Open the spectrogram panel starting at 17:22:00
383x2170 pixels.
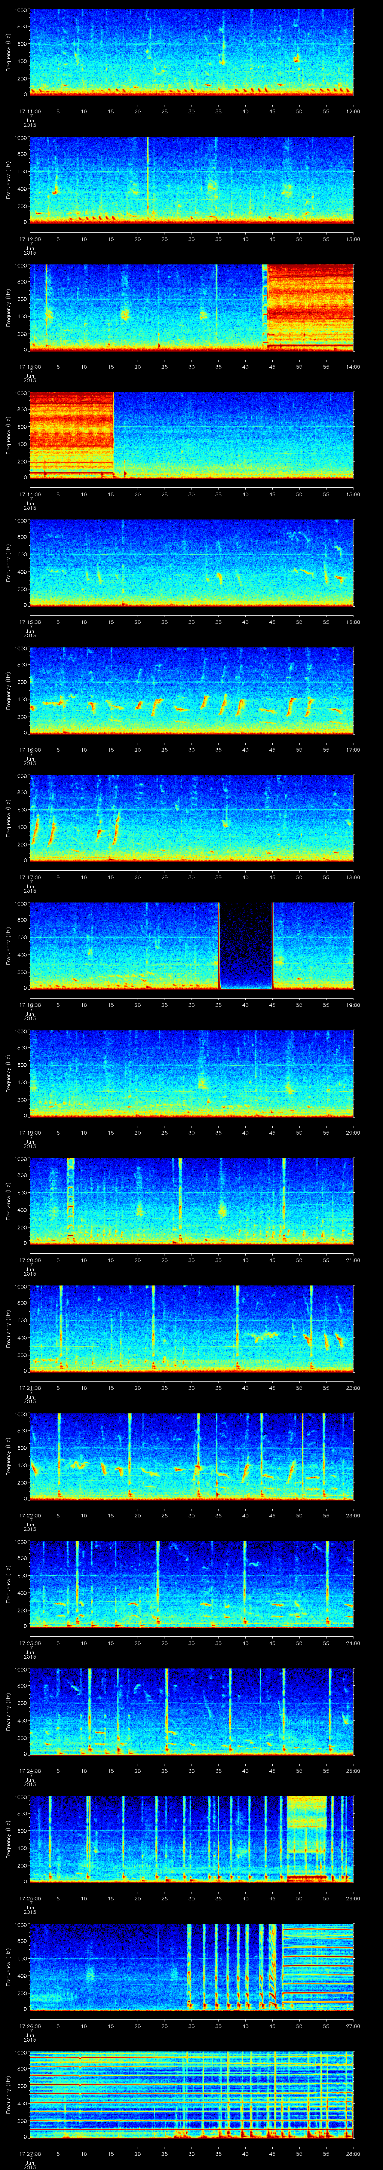[x=191, y=1456]
